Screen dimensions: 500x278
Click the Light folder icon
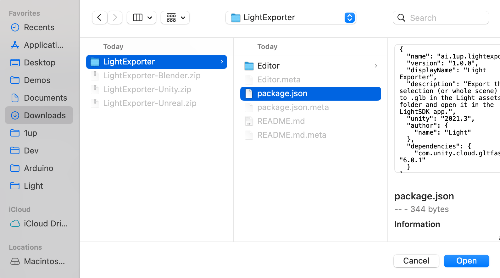point(15,186)
